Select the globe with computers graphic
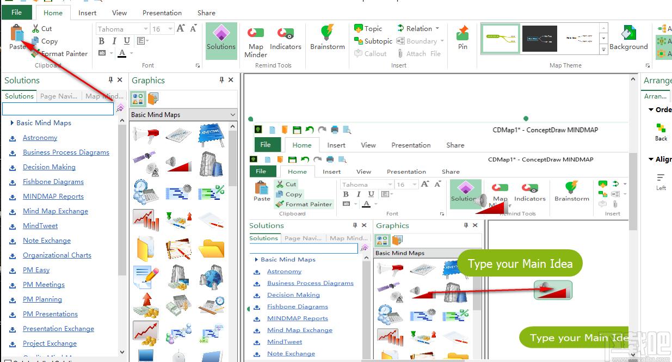The image size is (672, 362). tap(211, 277)
